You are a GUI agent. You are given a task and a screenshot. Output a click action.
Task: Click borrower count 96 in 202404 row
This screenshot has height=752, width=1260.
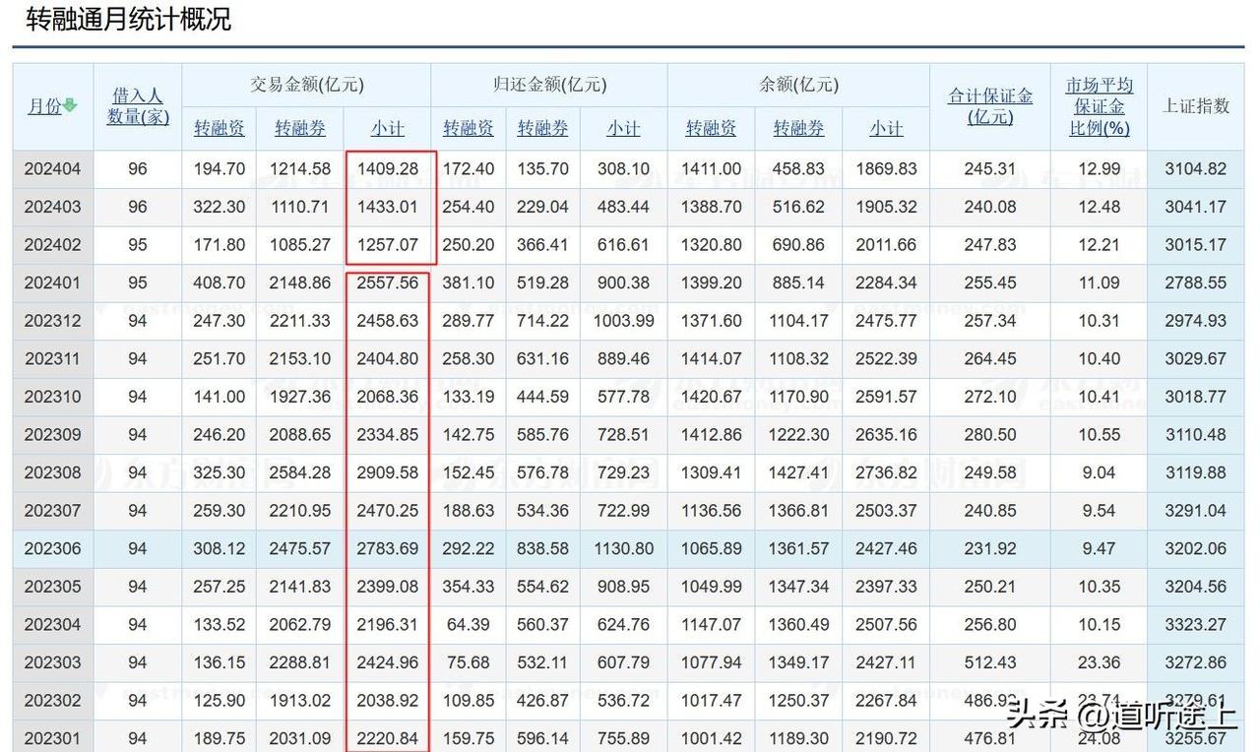coord(138,169)
